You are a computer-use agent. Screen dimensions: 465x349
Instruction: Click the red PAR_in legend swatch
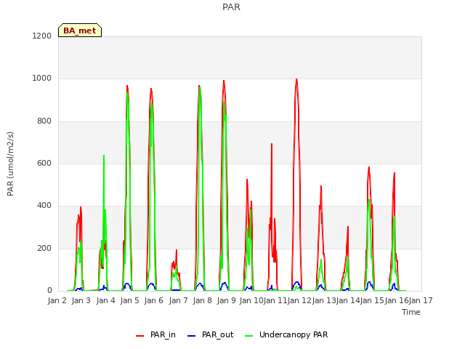coord(140,336)
